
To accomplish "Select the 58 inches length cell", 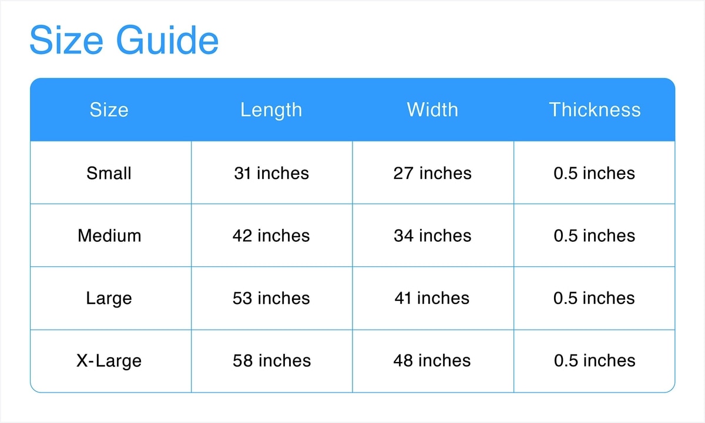I will pos(271,360).
